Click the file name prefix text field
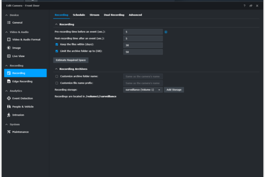Screen dimensions: 265x177 pos(143,83)
